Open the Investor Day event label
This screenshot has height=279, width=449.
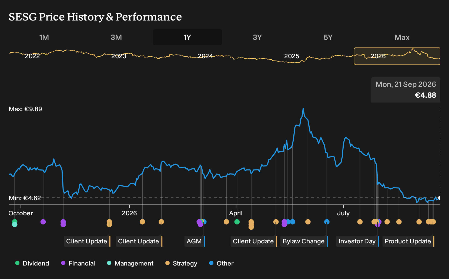[x=357, y=241]
